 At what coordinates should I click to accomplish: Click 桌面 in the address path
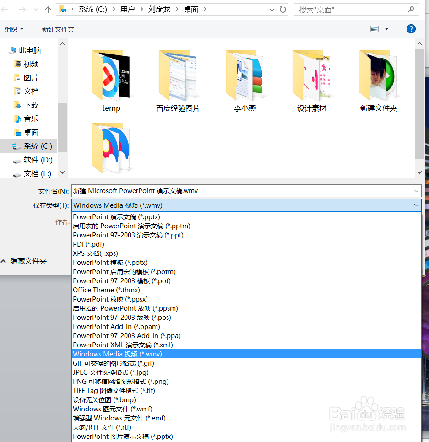191,10
